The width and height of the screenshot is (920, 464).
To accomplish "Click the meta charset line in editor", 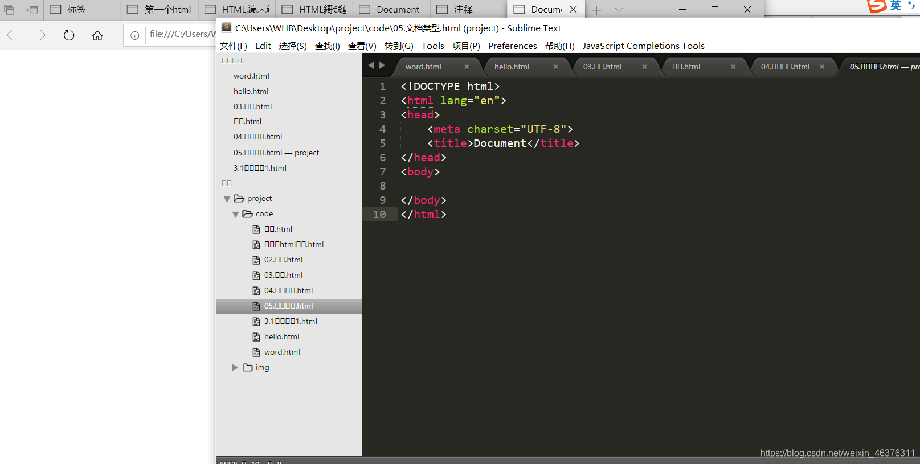I will pos(500,129).
